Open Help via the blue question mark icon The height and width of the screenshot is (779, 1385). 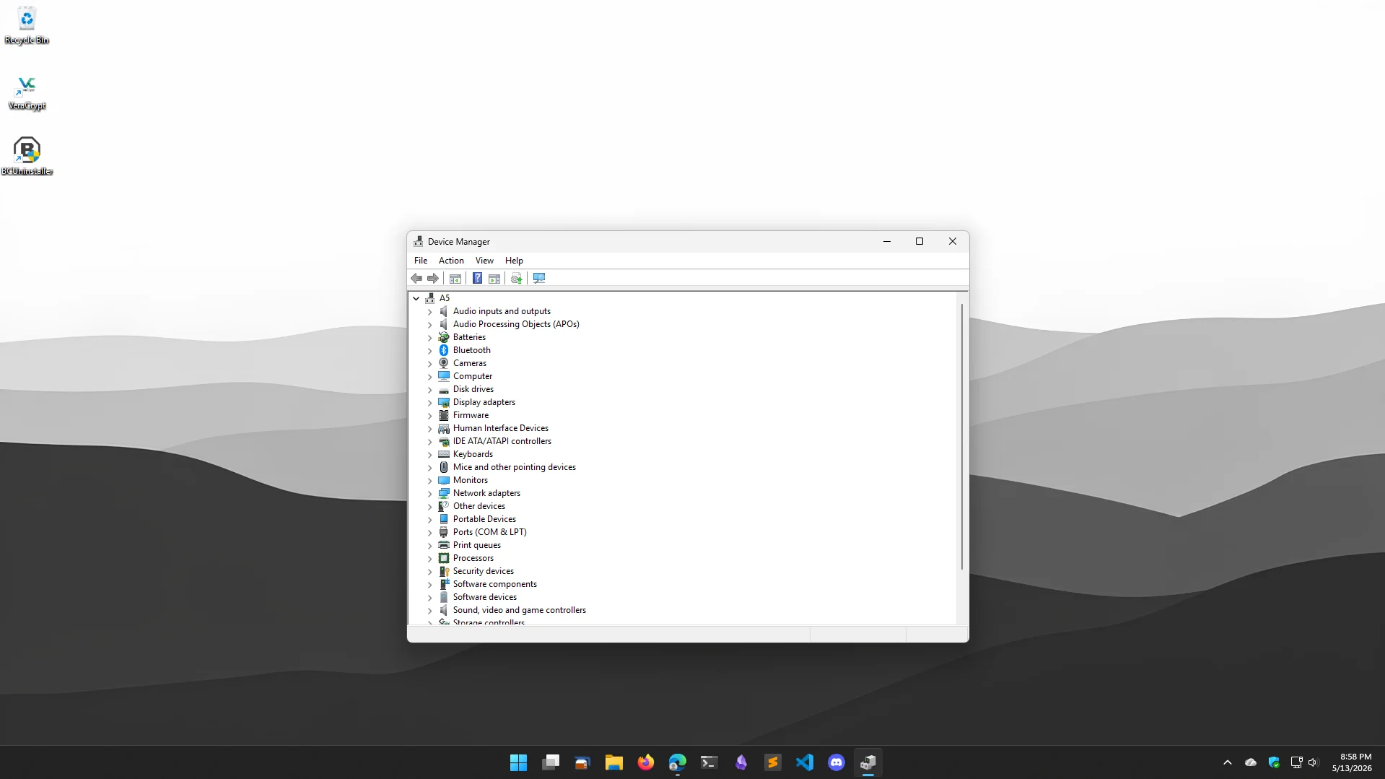pyautogui.click(x=477, y=279)
